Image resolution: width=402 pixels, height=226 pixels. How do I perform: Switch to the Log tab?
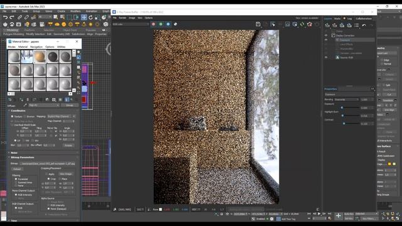tap(349, 18)
